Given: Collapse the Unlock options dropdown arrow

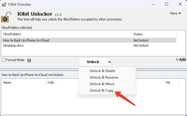Looking at the screenshot, I should (x=110, y=62).
